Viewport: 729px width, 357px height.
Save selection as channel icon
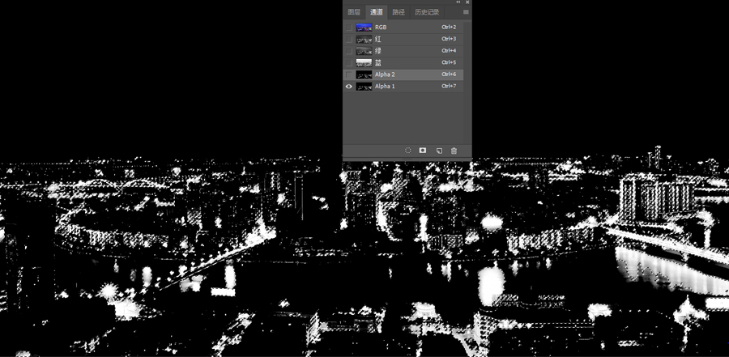423,151
